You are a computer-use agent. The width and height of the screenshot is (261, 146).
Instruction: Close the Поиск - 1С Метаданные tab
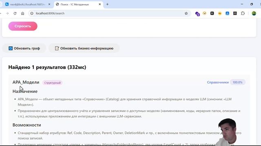[x=100, y=4]
